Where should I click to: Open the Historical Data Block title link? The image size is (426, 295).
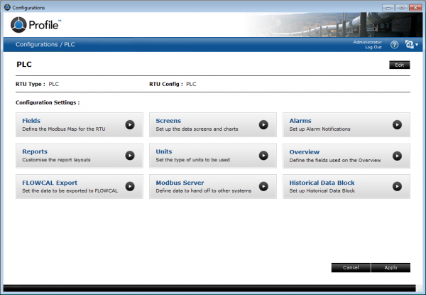tap(322, 183)
